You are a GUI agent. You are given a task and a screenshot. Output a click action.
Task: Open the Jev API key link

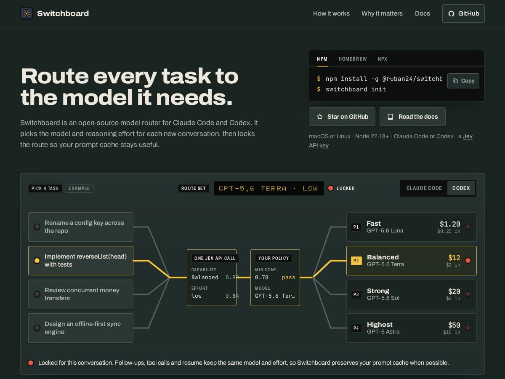(x=391, y=141)
